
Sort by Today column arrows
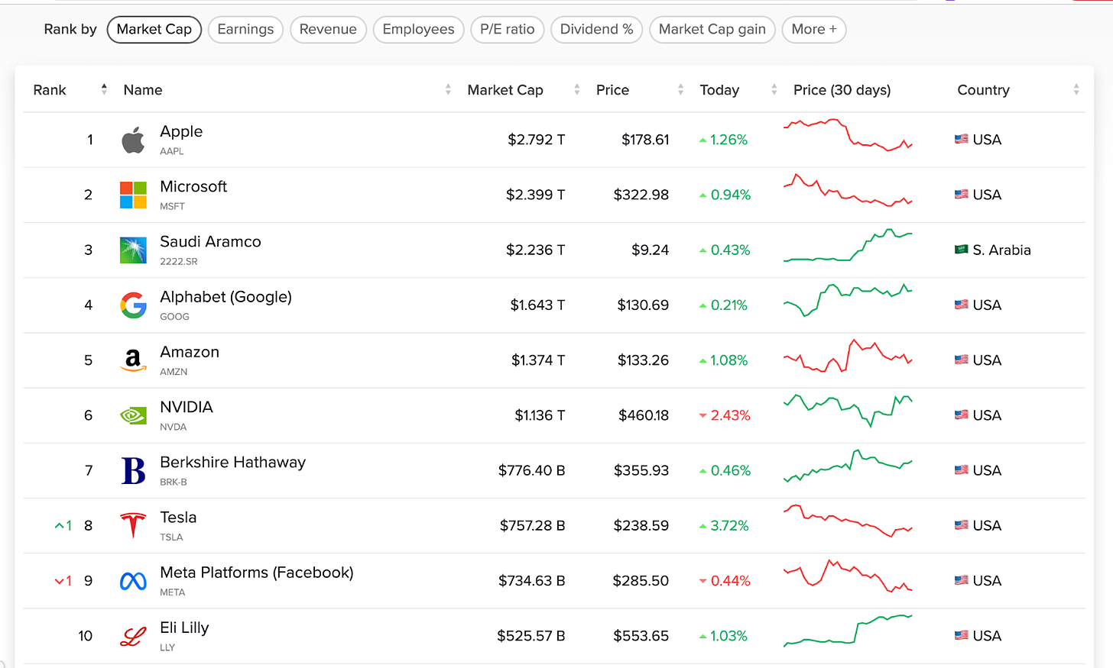pos(774,89)
